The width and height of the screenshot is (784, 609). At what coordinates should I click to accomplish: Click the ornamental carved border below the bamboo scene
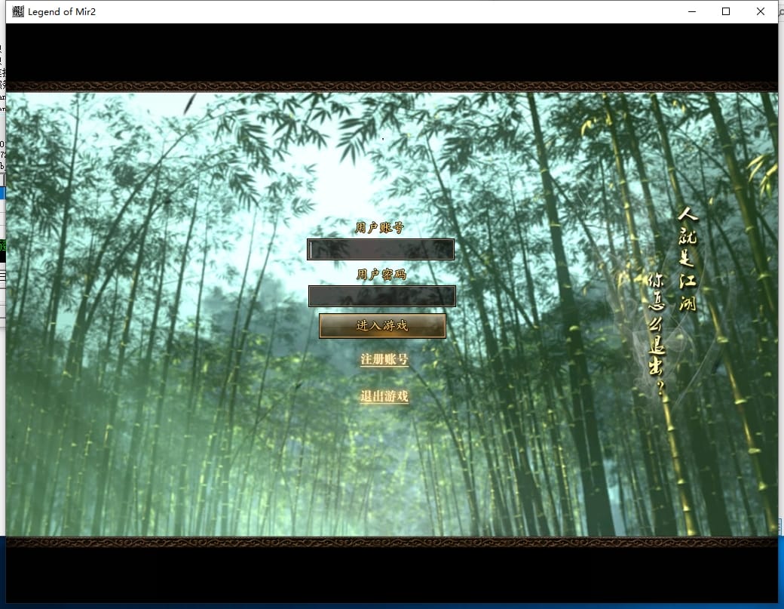click(391, 542)
